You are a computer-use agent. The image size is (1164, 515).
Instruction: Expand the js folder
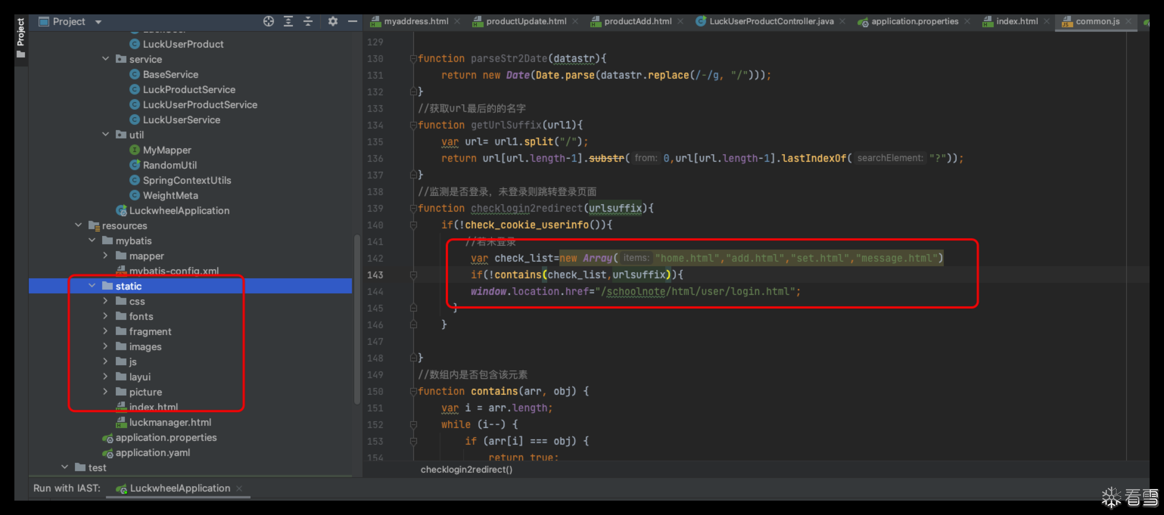point(106,361)
